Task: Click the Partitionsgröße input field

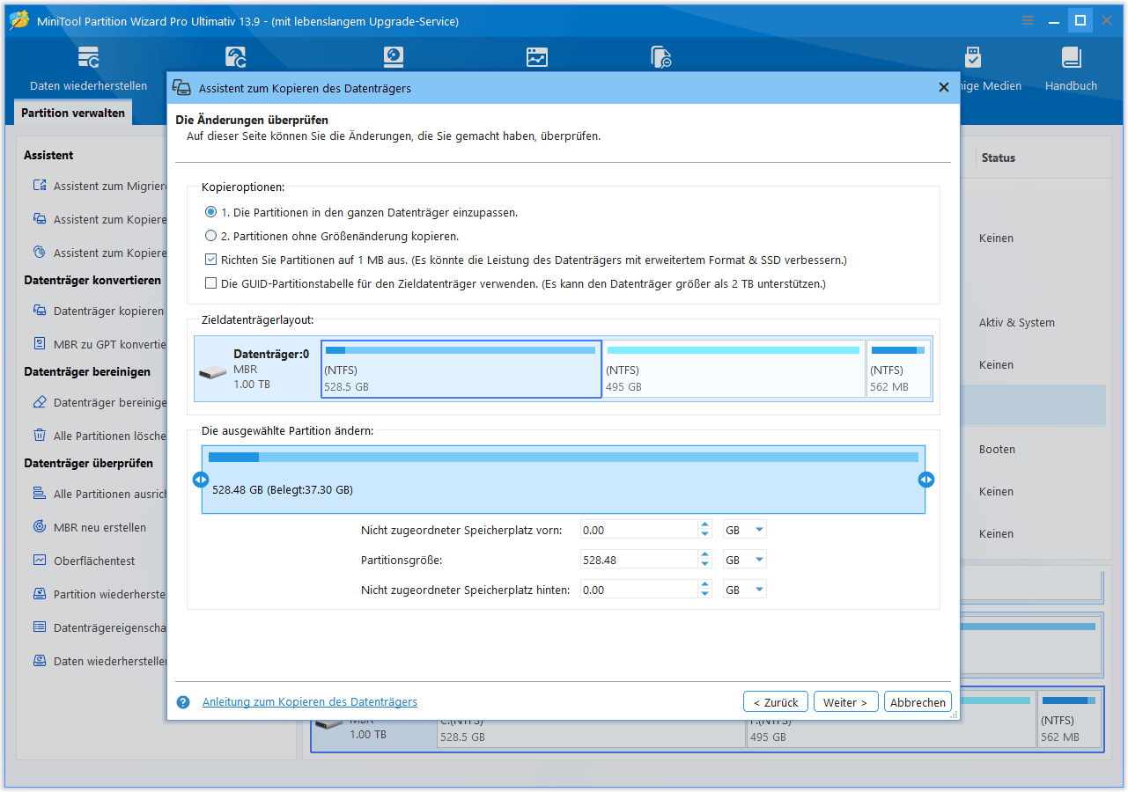Action: coord(640,560)
